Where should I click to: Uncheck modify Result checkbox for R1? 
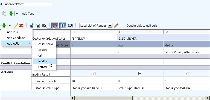click(x=94, y=73)
